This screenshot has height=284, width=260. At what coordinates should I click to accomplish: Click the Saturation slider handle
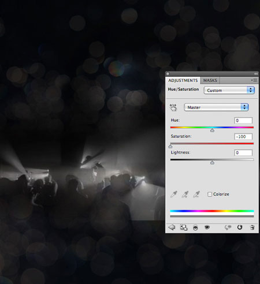(170, 147)
